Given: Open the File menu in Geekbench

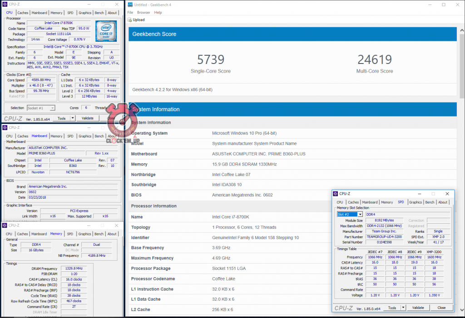Looking at the screenshot, I should 130,13.
